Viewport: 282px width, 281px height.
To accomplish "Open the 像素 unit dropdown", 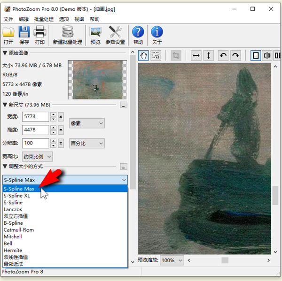I will (87, 123).
